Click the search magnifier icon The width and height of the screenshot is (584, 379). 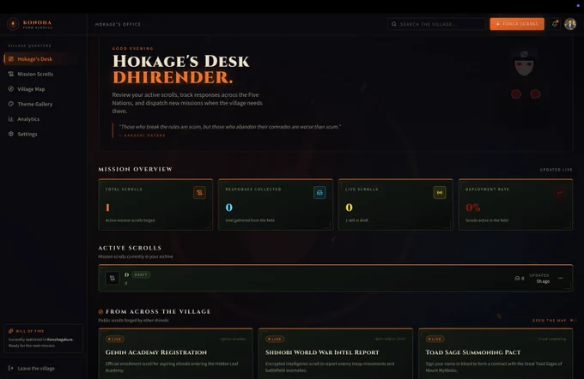pos(394,24)
